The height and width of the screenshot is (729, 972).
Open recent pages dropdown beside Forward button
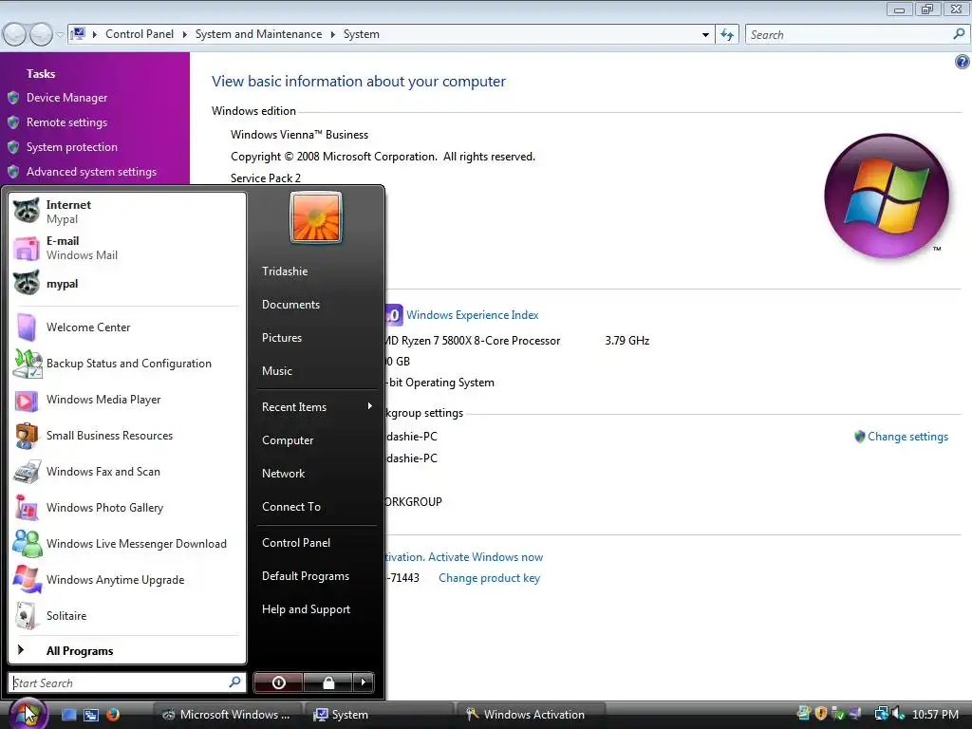(x=60, y=35)
